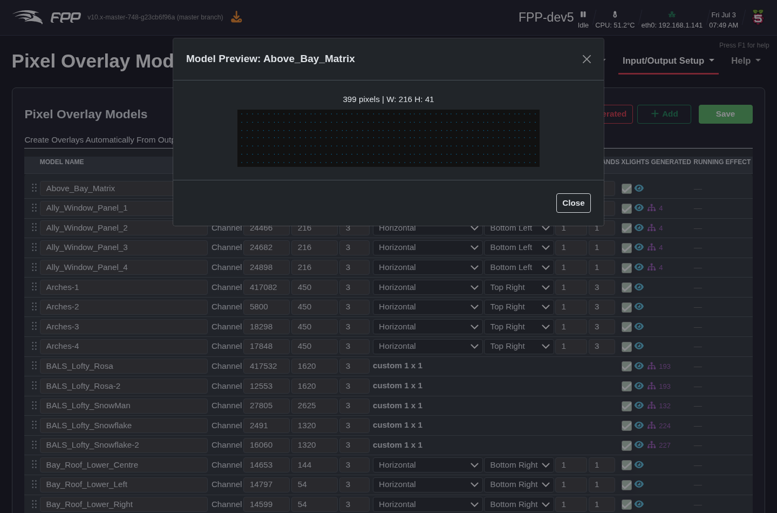The width and height of the screenshot is (777, 513).
Task: Toggle xLights generated checkbox for Arches-4
Action: (x=626, y=347)
